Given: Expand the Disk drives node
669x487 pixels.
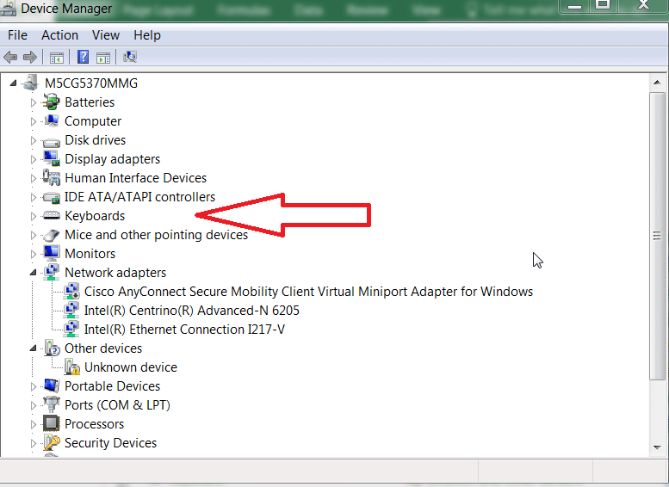Looking at the screenshot, I should pos(34,140).
